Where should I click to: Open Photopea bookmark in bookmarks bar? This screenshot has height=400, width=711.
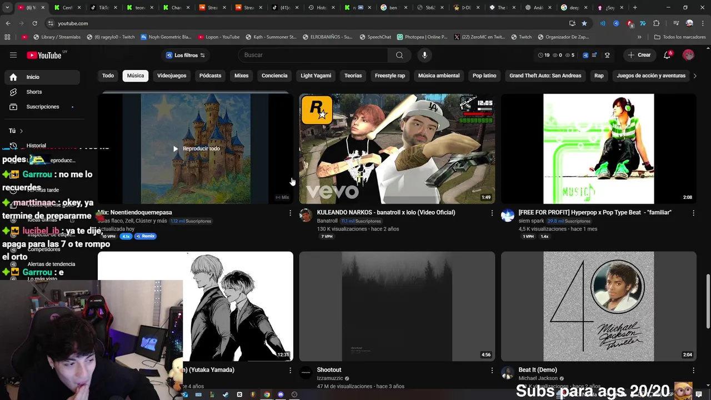point(422,37)
